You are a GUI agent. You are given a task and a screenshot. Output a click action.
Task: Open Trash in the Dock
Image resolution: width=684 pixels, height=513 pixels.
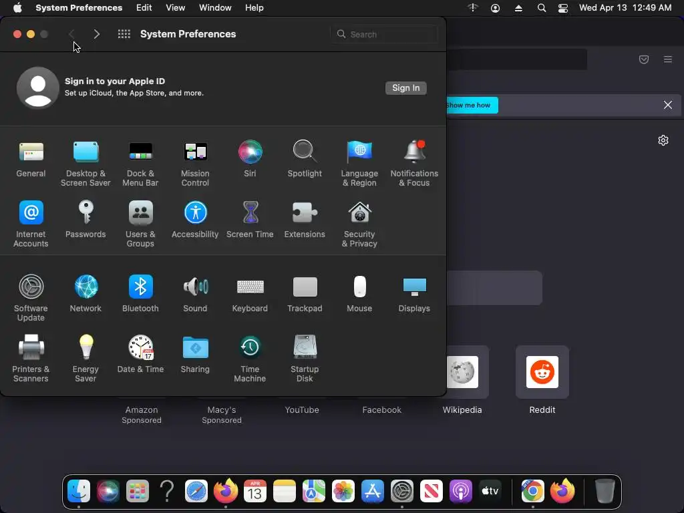[605, 491]
